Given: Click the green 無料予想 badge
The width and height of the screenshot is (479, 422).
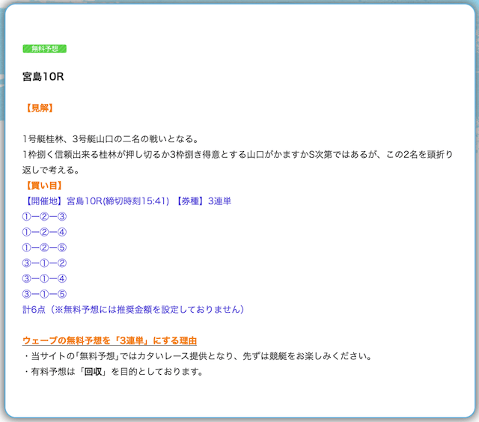Looking at the screenshot, I should pyautogui.click(x=45, y=49).
